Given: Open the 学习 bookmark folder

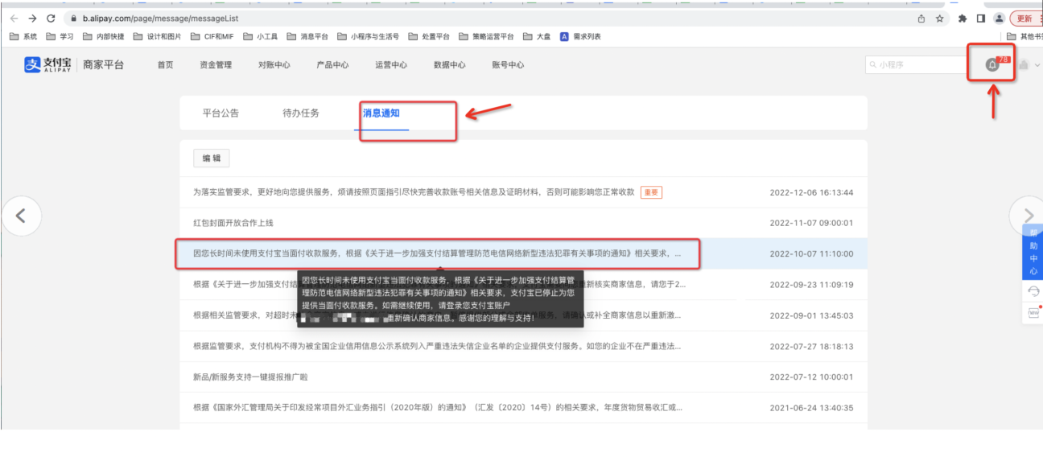Looking at the screenshot, I should click(x=60, y=36).
